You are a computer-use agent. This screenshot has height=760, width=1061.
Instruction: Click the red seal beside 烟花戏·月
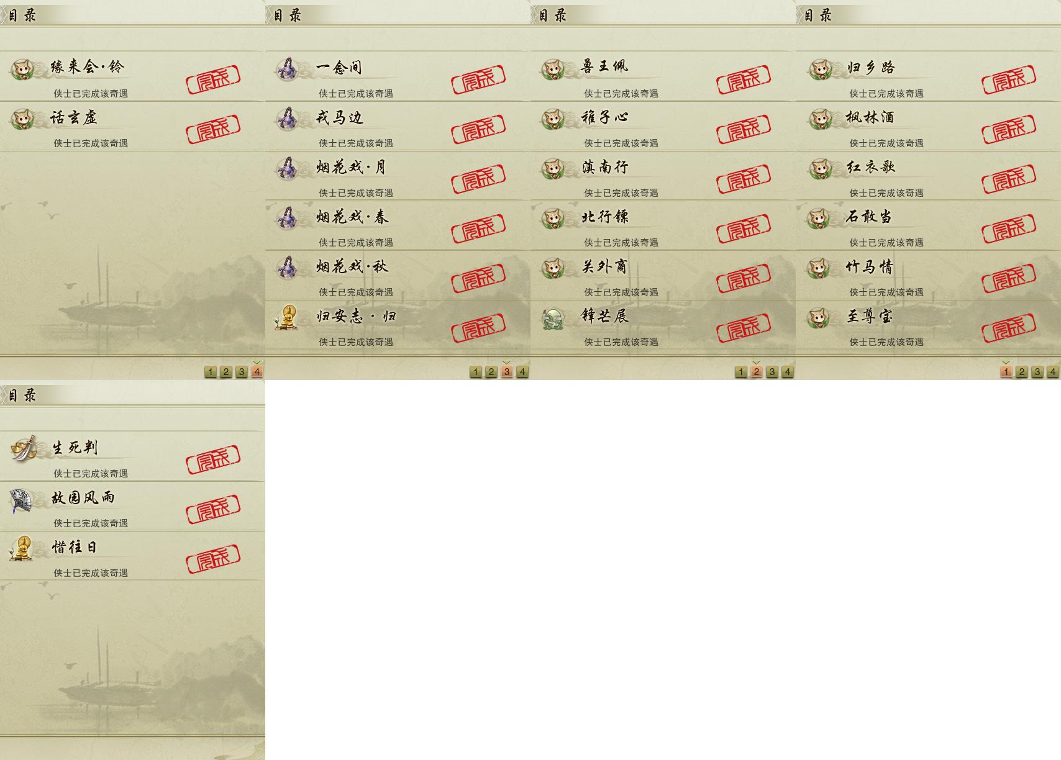pyautogui.click(x=478, y=179)
